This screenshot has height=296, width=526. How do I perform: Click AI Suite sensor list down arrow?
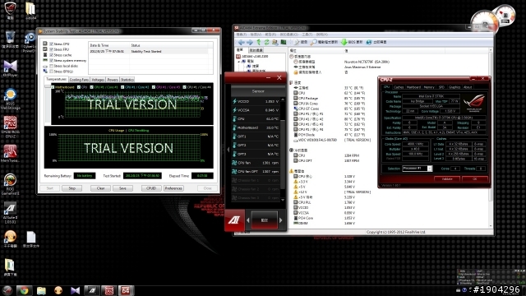(x=283, y=200)
